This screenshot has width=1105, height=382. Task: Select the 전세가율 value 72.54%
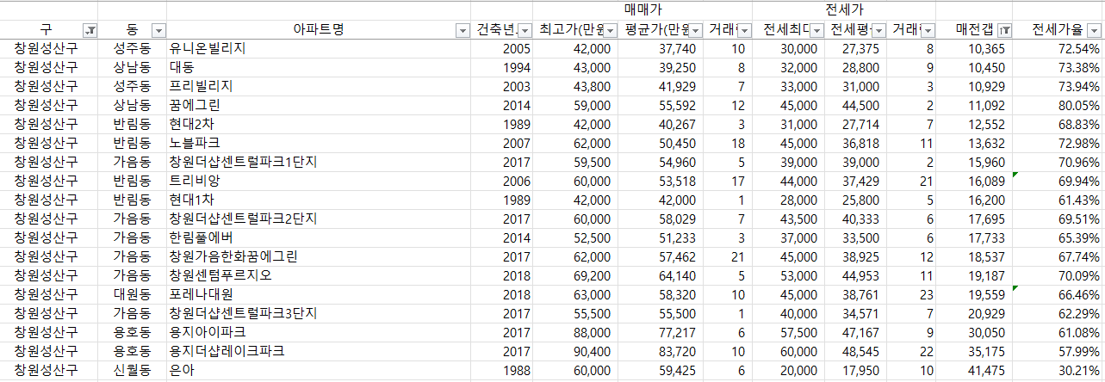1059,49
